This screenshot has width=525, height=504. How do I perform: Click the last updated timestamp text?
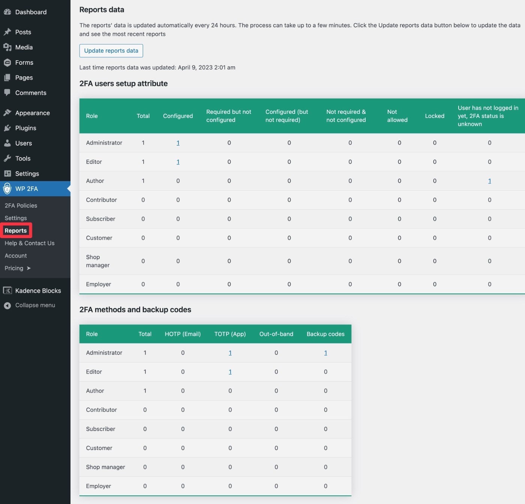[157, 67]
